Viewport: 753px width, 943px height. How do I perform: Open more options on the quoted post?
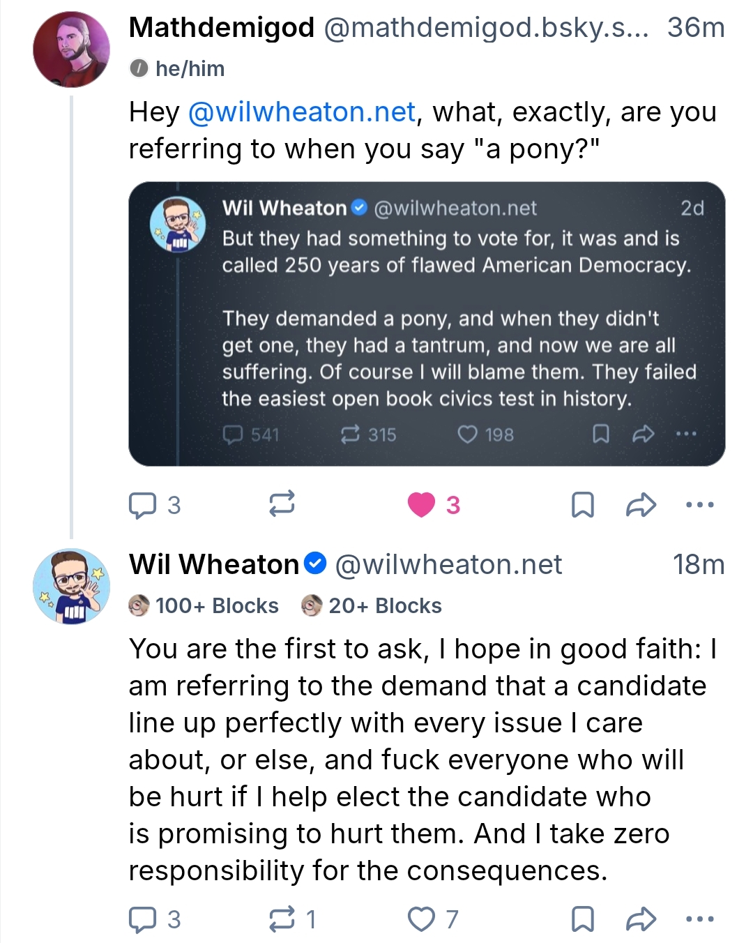click(x=686, y=434)
